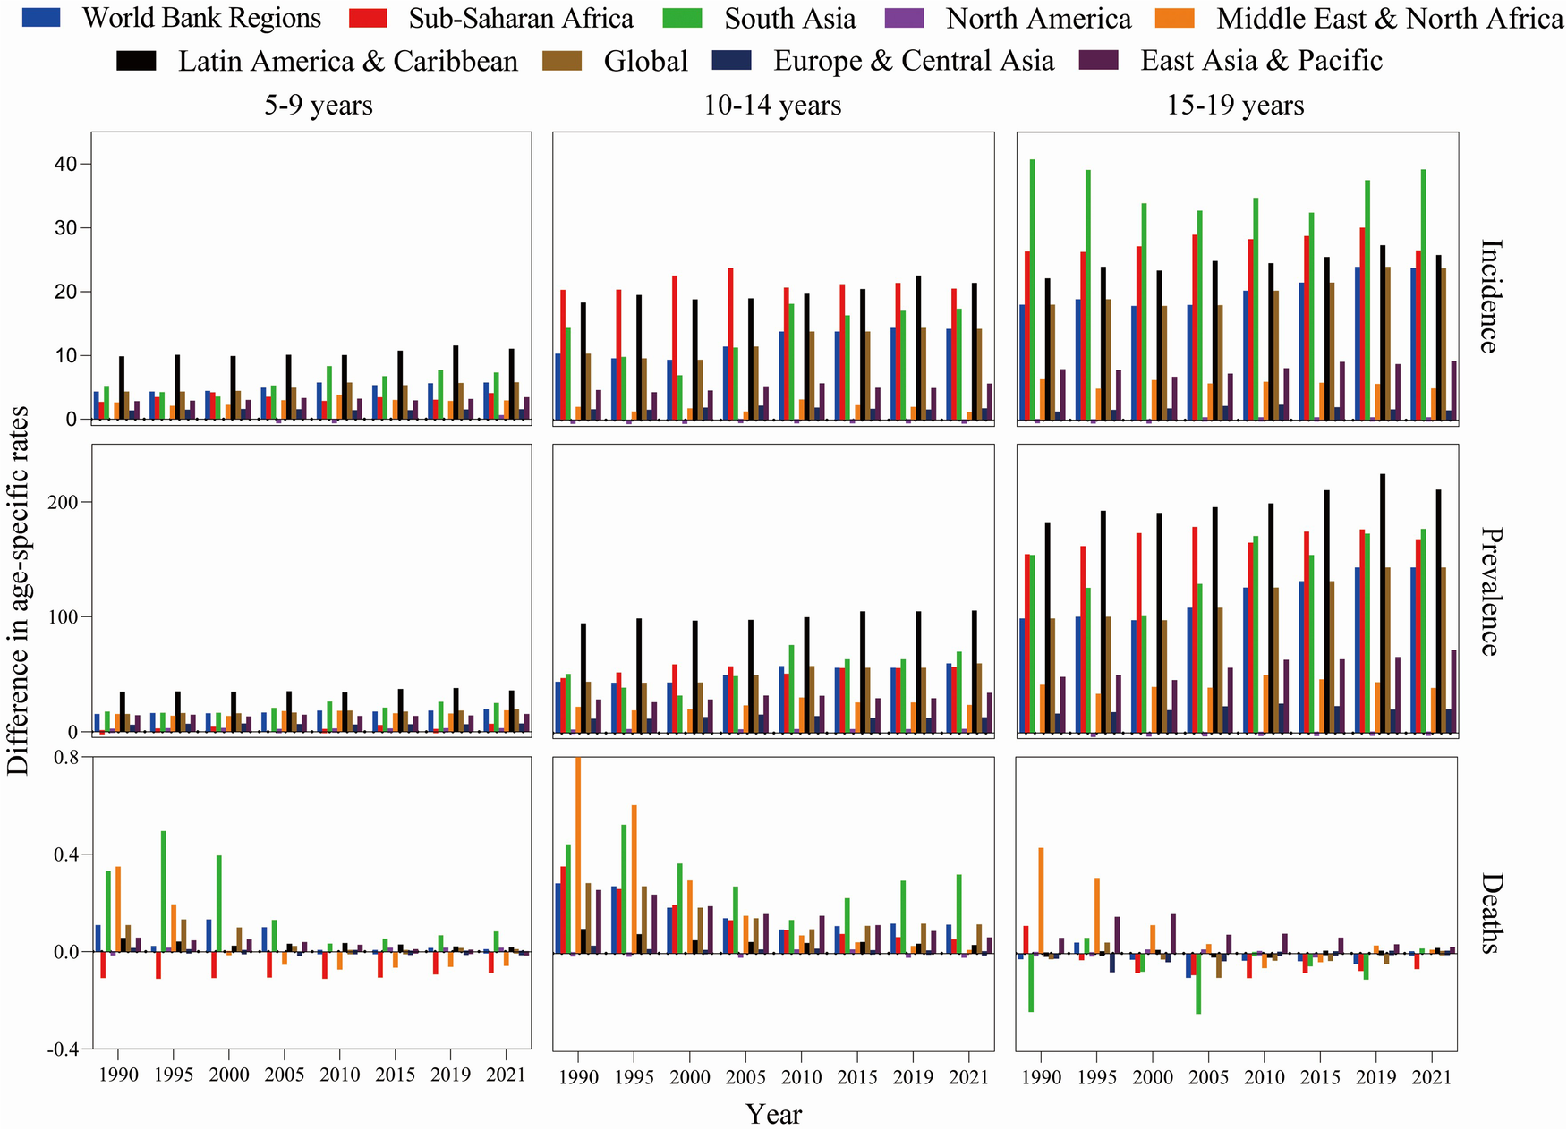
Task: Select the '10-14 years' column title
Action: 772,106
